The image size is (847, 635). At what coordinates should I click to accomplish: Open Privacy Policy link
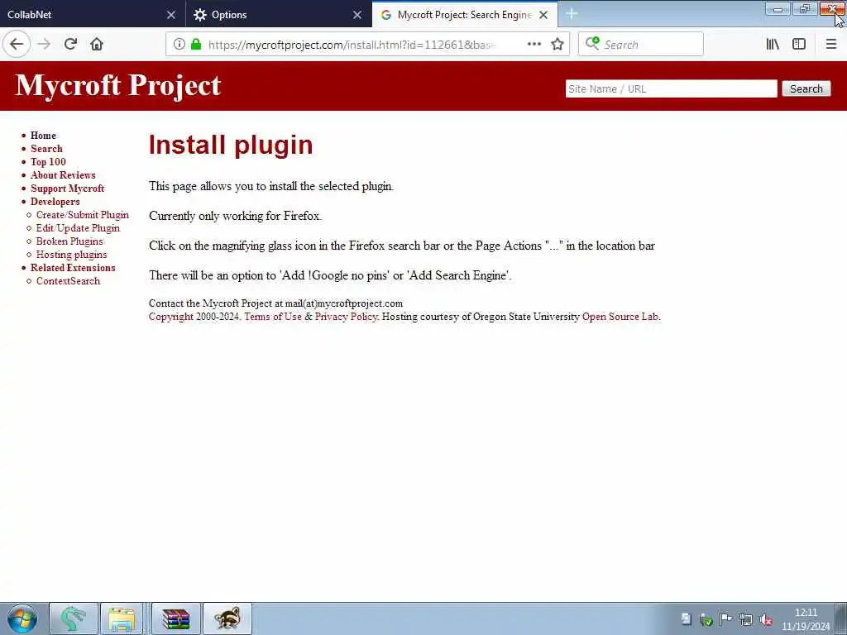click(346, 317)
